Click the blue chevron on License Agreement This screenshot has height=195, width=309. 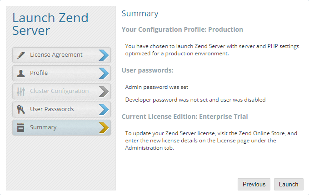(x=104, y=55)
